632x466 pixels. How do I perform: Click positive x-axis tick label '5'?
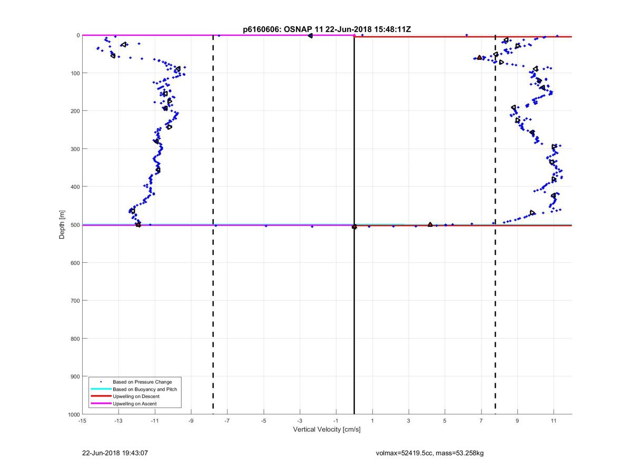click(445, 421)
